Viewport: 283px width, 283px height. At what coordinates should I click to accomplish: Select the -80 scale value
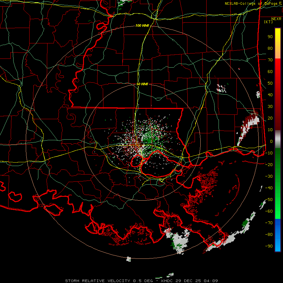(x=269, y=235)
